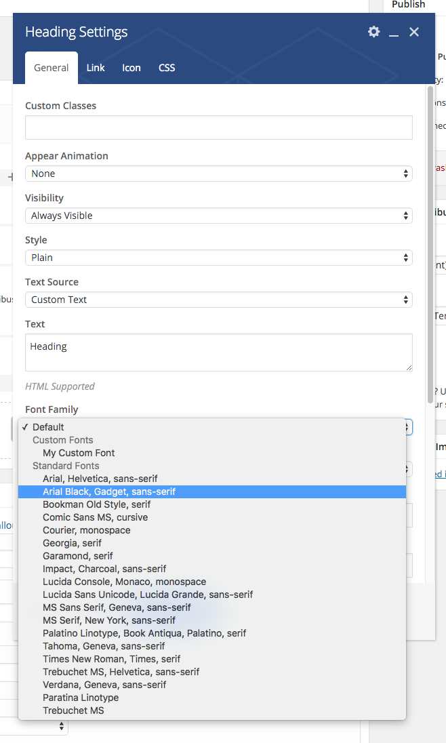
Task: Expand the Style dropdown set to Plain
Action: [218, 258]
